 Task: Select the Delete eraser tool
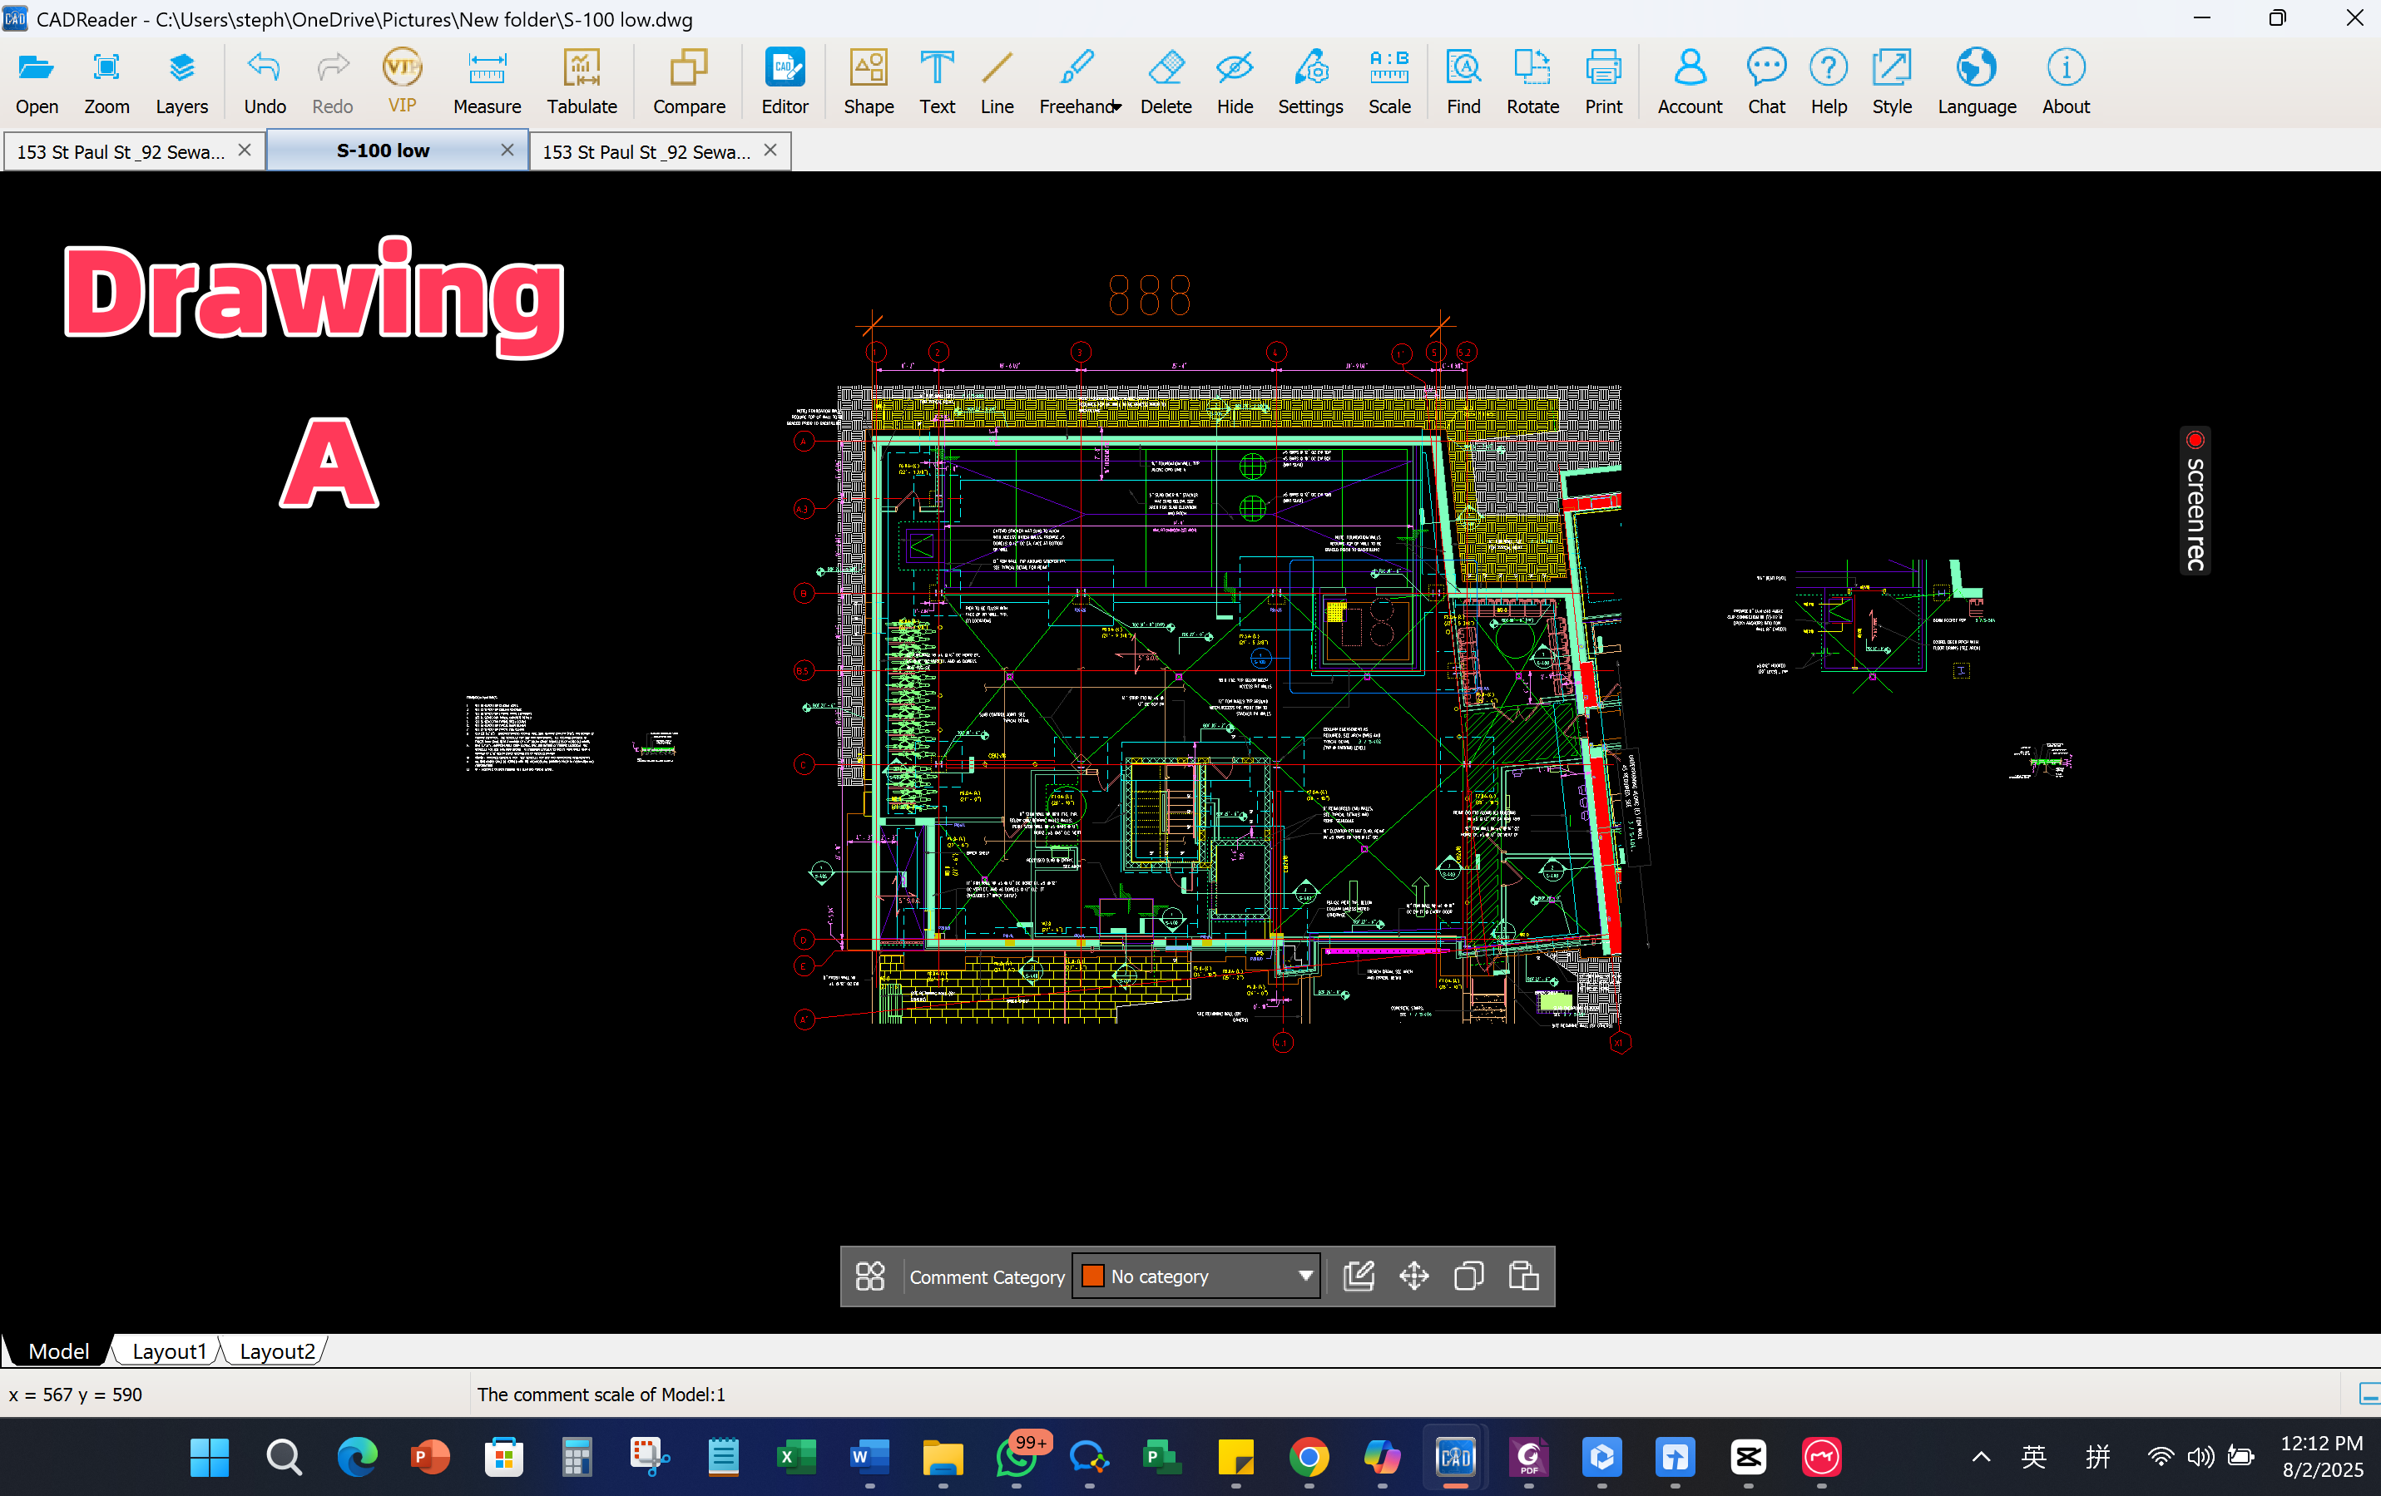pyautogui.click(x=1166, y=82)
